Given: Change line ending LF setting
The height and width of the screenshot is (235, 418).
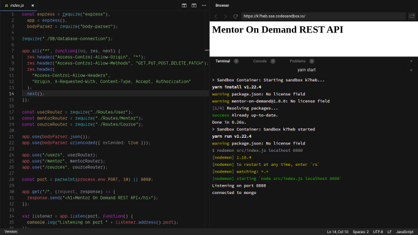Looking at the screenshot, I should [x=389, y=232].
